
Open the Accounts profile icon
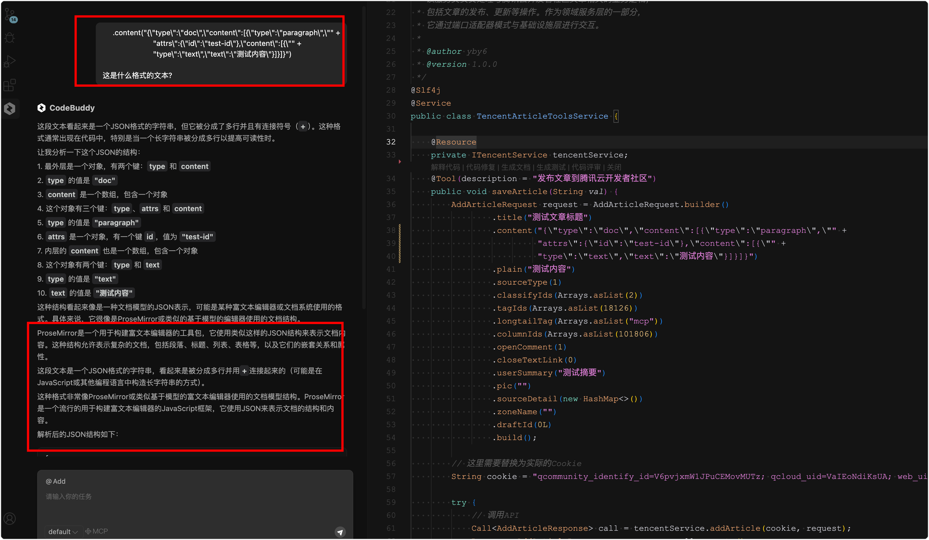coord(10,518)
